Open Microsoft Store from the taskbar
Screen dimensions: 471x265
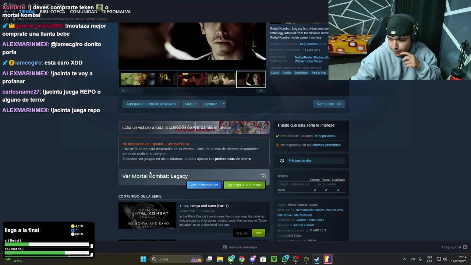tap(263, 259)
